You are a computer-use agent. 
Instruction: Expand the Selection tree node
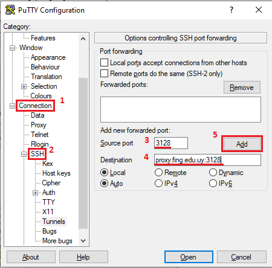point(24,86)
